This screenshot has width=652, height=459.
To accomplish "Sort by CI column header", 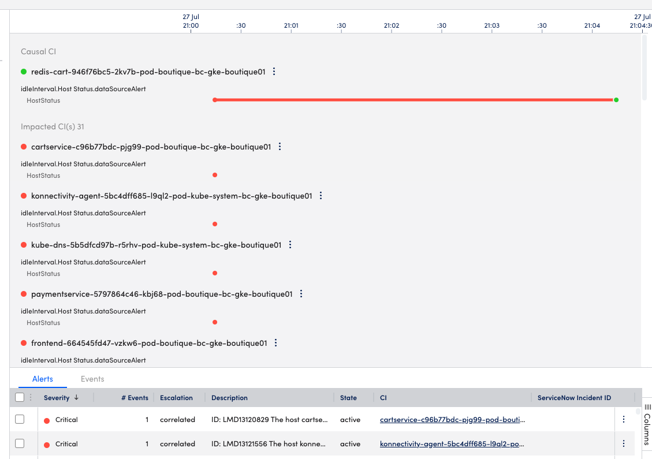I will (383, 397).
